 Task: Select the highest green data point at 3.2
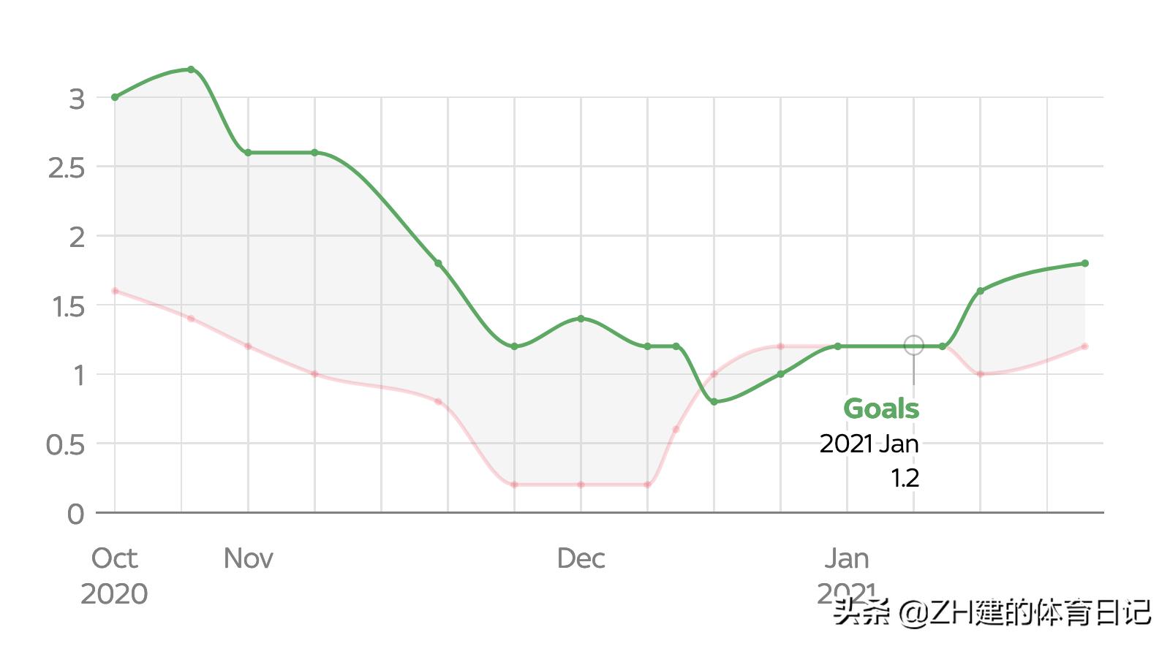191,69
